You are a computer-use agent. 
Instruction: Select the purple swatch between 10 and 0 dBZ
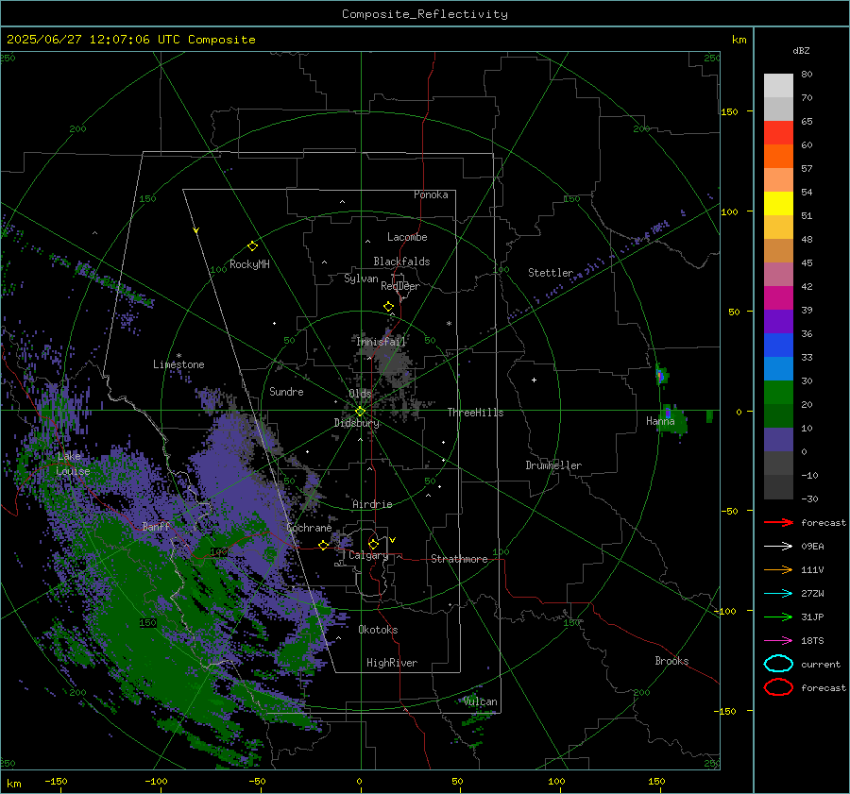[778, 440]
